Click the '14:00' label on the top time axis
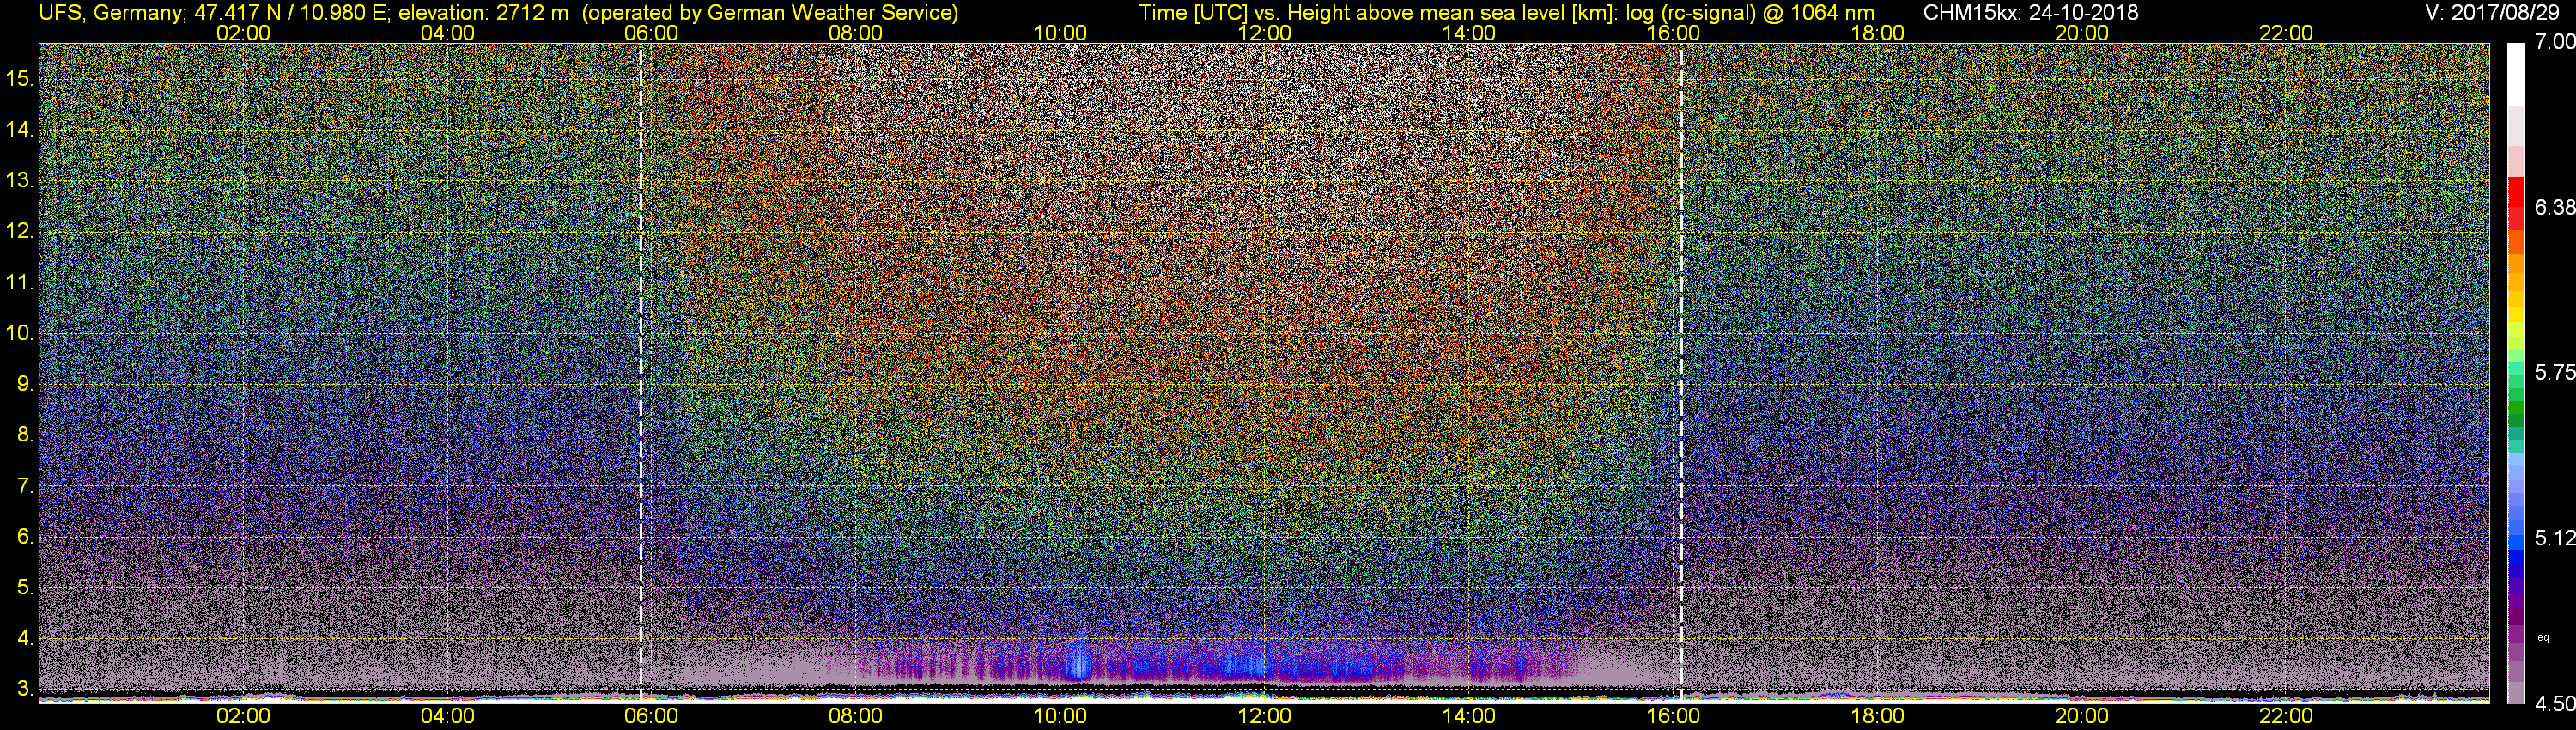 (1469, 33)
